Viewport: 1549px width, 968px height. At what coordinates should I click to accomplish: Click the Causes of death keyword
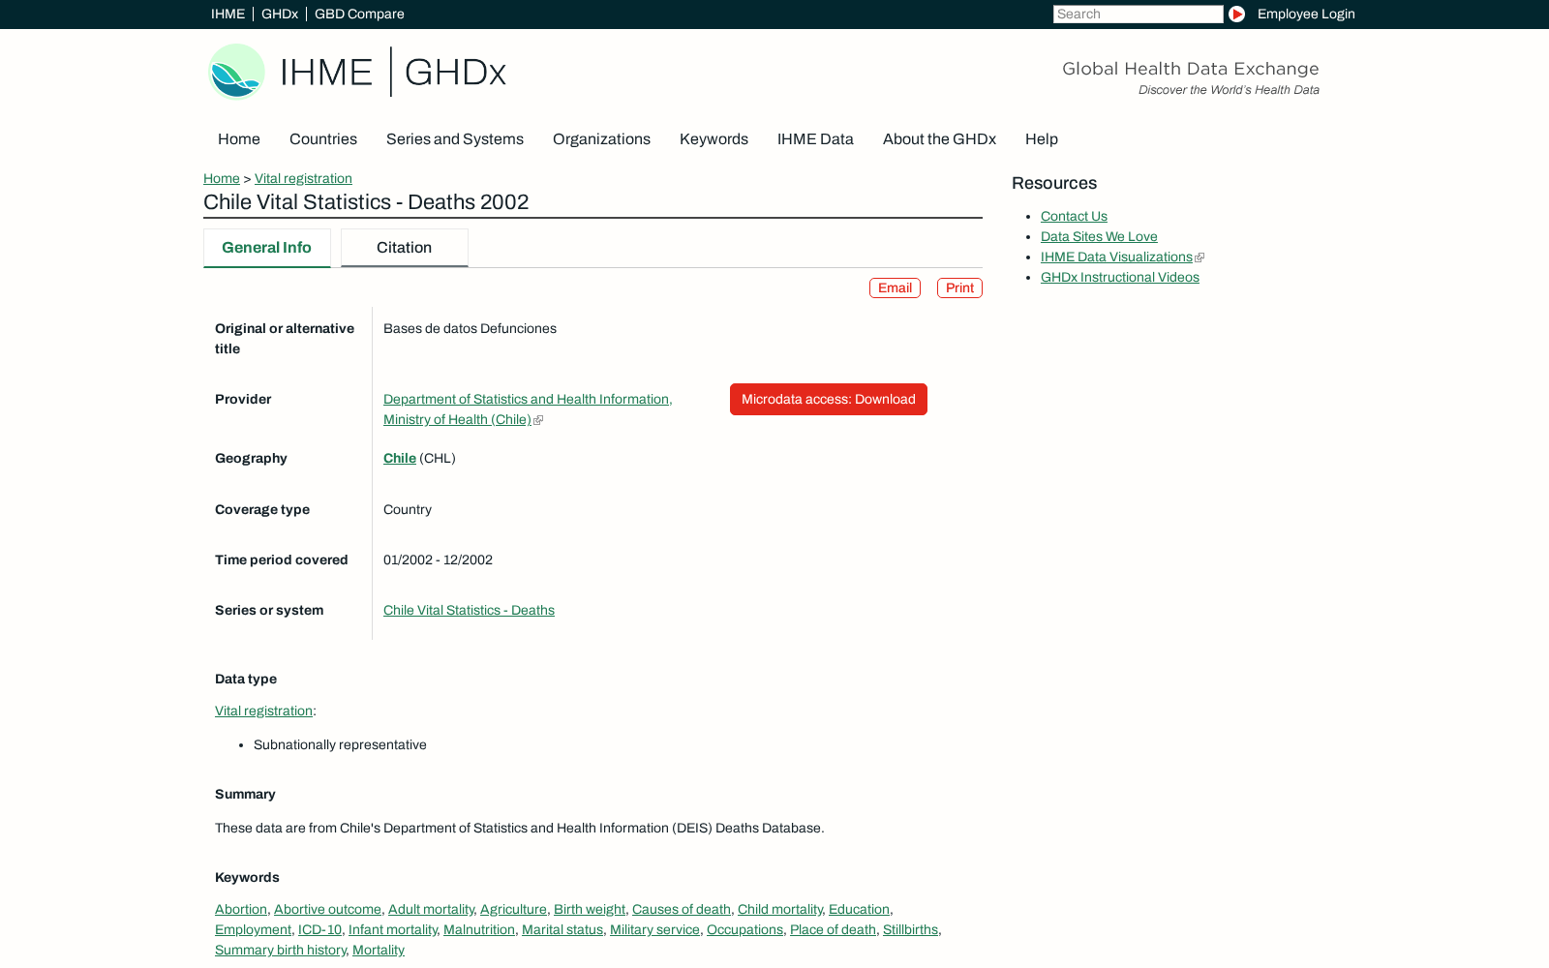[682, 910]
